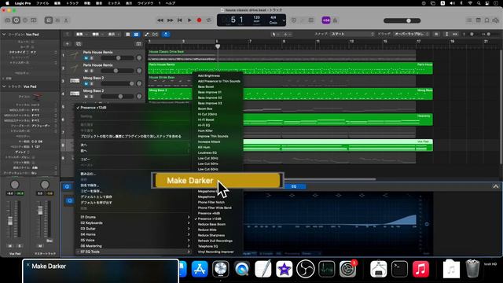The image size is (503, 283).
Task: Solo track 4 Moog Bass 2
Action: click(x=91, y=97)
